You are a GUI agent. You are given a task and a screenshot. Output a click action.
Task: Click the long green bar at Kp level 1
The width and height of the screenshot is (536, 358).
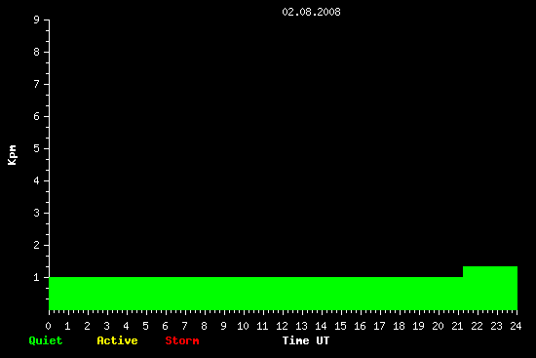coord(255,294)
